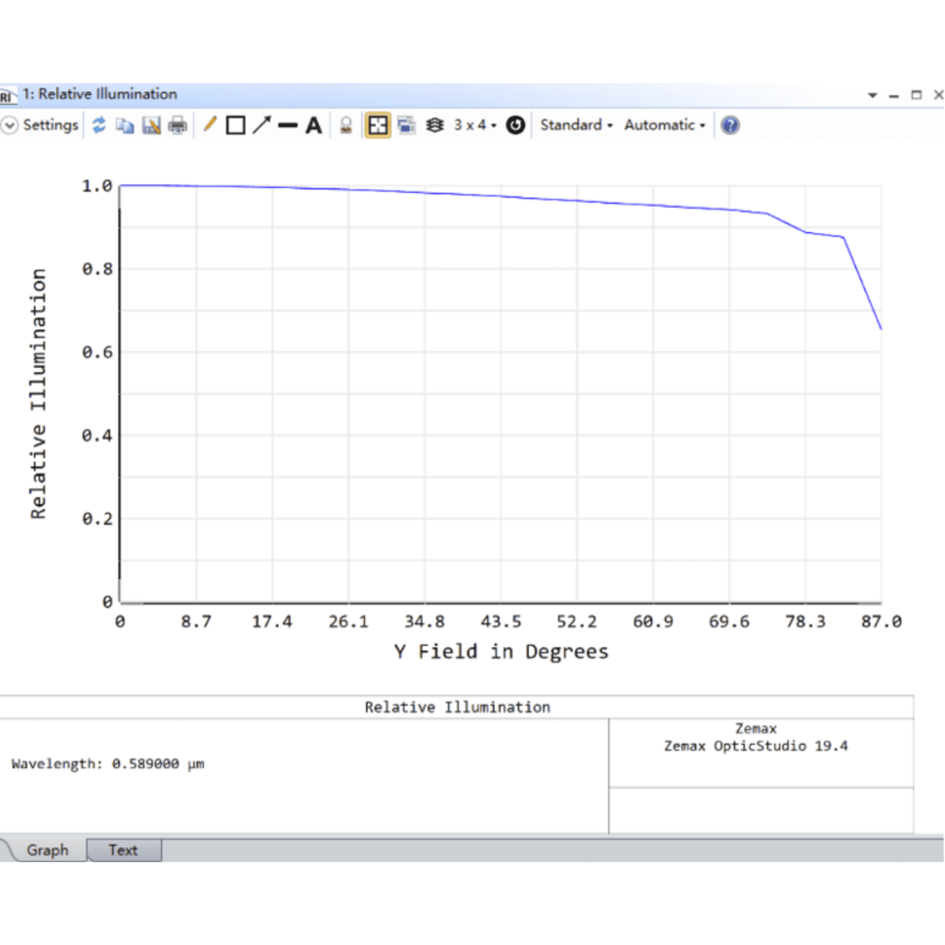Screen dimensions: 945x945
Task: Open the blue help icon
Action: pyautogui.click(x=730, y=126)
